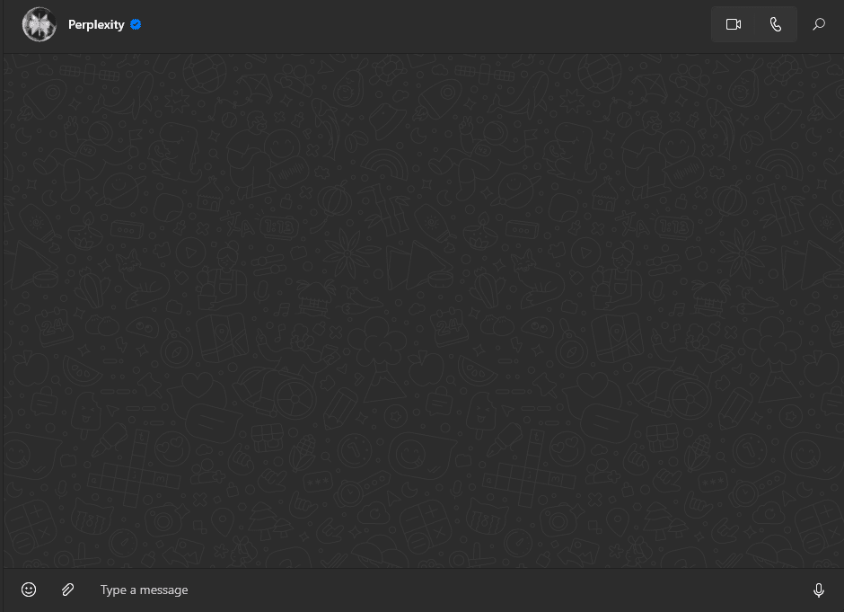The width and height of the screenshot is (844, 612).
Task: Open Perplexity's profile picture
Action: pyautogui.click(x=39, y=24)
